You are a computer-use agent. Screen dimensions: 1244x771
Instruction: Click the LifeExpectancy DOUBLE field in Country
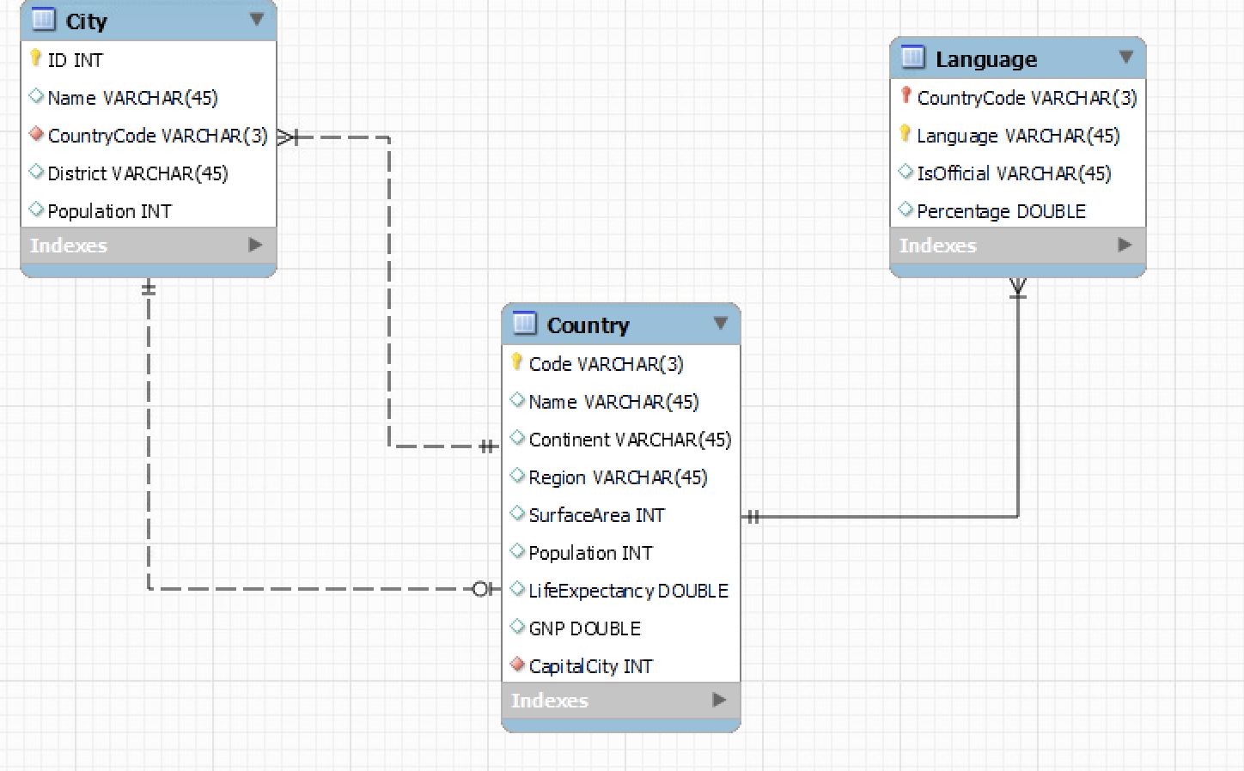[x=628, y=590]
